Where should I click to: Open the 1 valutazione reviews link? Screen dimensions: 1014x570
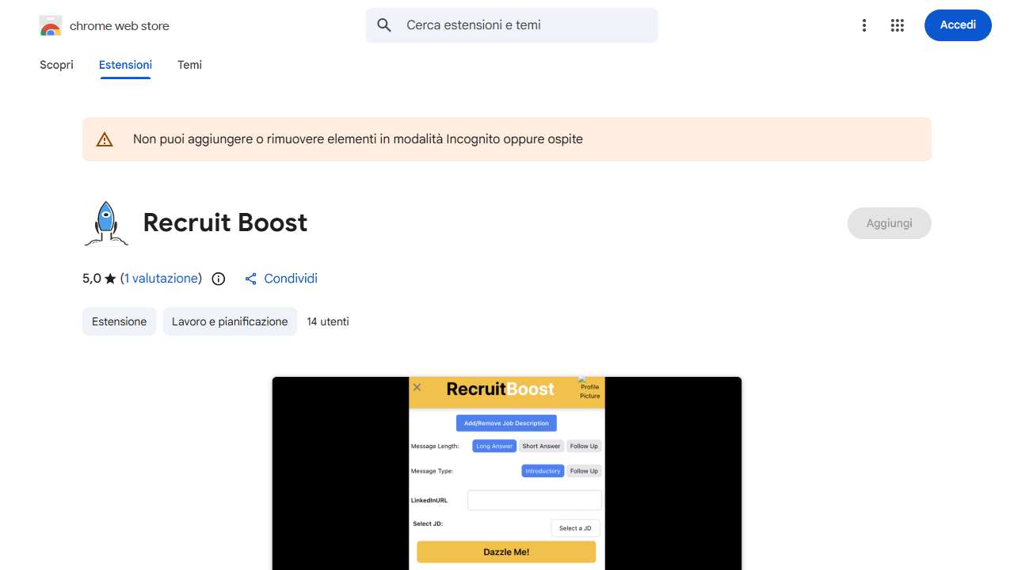coord(161,279)
